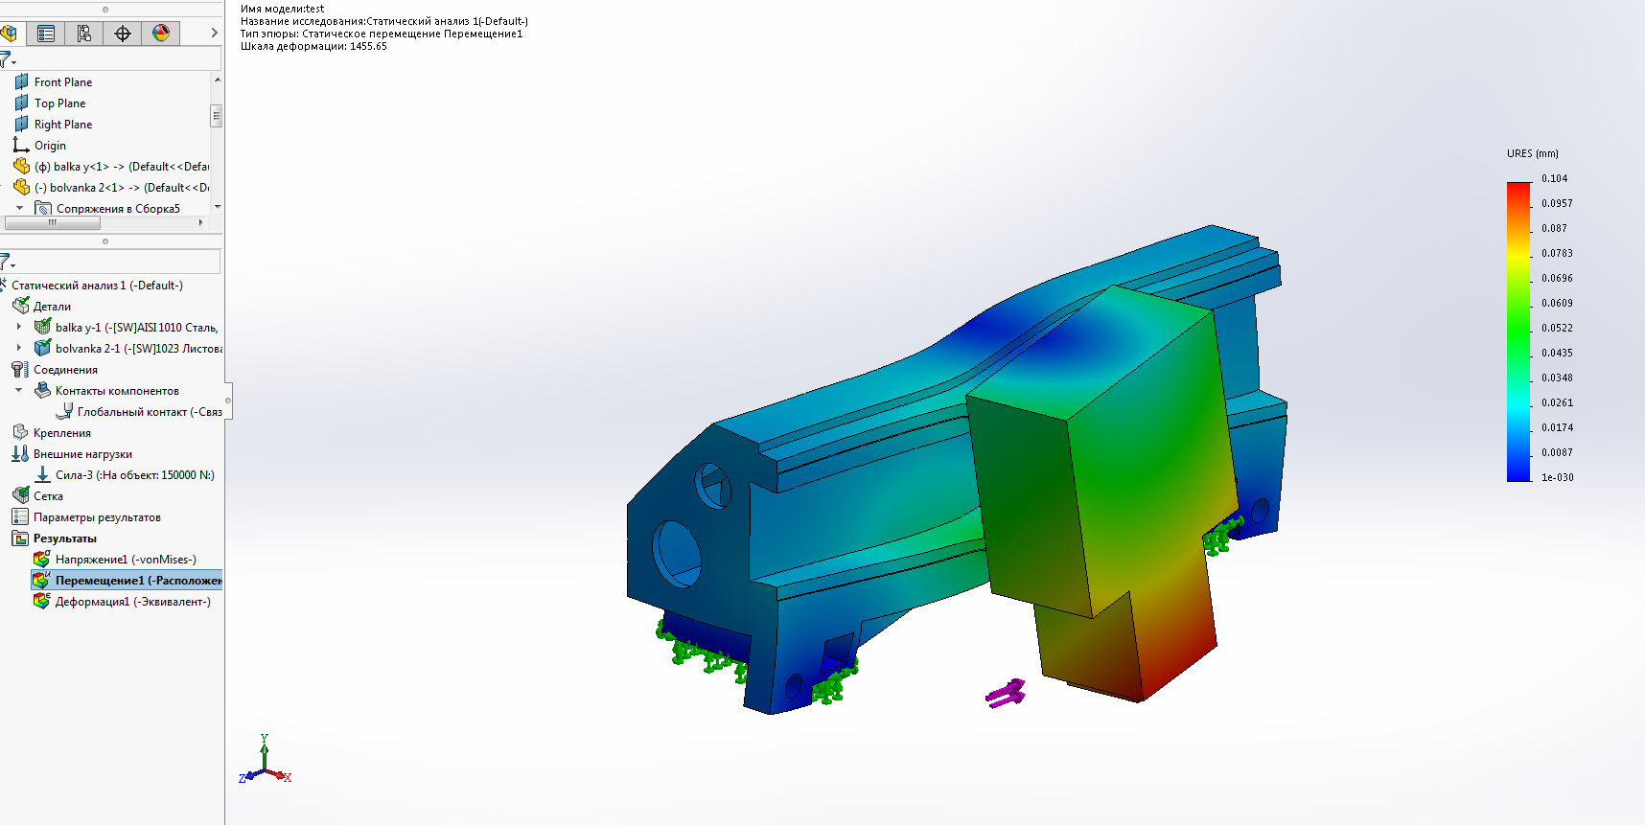Click the Сопряжения mates folder icon
The width and height of the screenshot is (1645, 825).
tap(42, 208)
